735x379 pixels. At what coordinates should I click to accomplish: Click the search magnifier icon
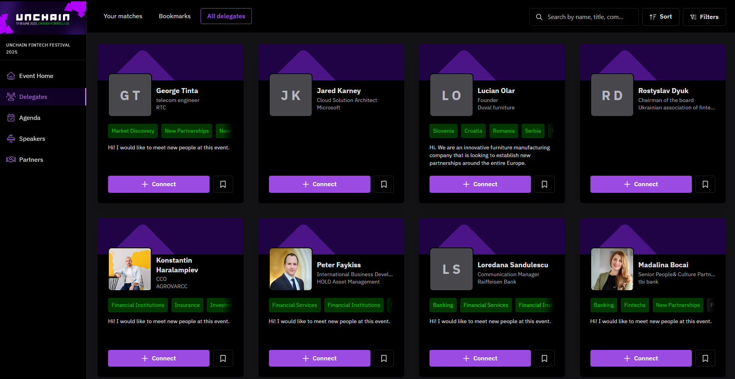point(539,17)
